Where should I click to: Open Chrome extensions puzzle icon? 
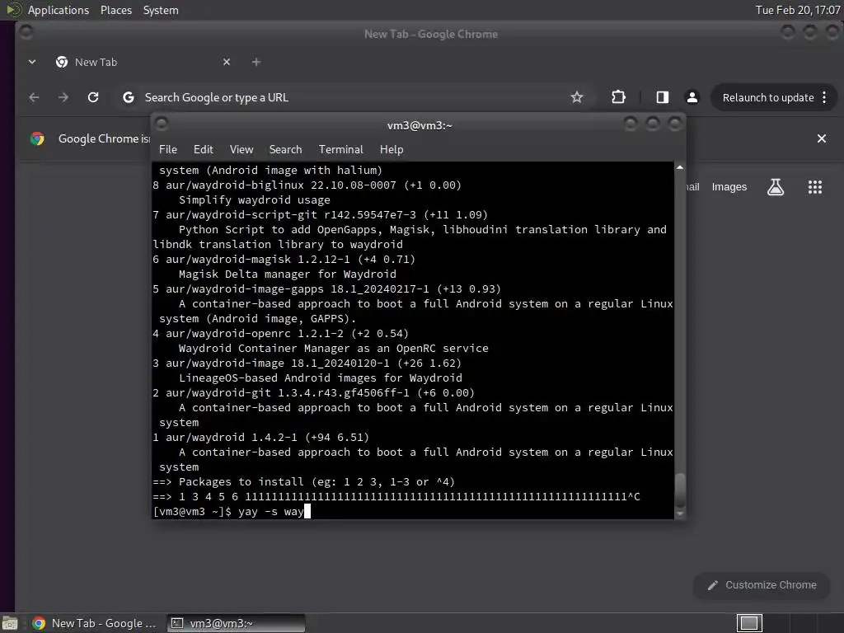(618, 97)
